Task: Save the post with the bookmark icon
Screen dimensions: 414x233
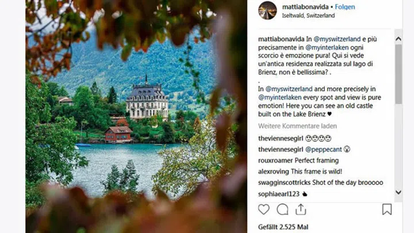Action: tap(387, 209)
